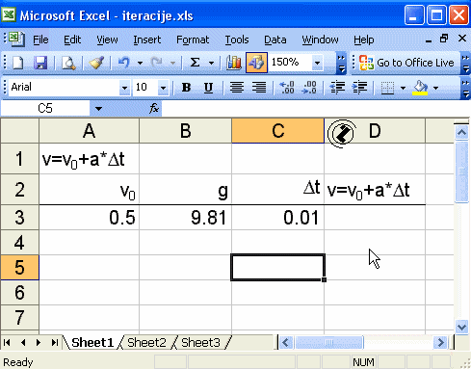Open the Chart Wizard icon
Image resolution: width=471 pixels, height=369 pixels.
tap(234, 63)
